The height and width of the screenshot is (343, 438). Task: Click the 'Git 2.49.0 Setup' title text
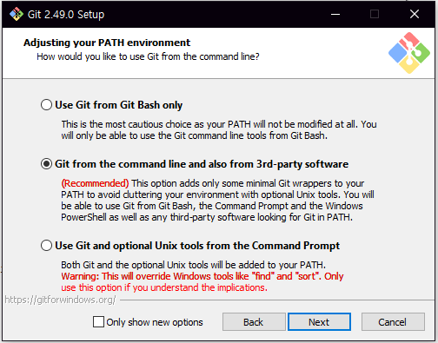66,14
